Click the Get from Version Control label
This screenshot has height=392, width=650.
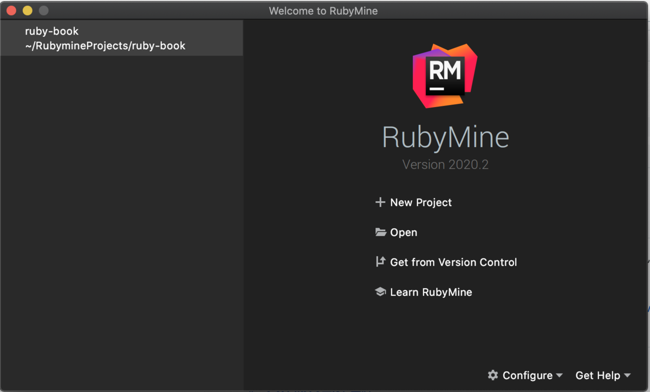(453, 262)
